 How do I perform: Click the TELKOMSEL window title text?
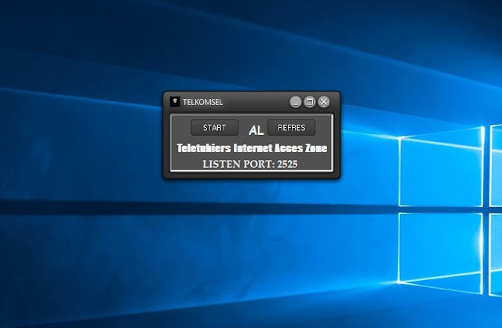coord(202,102)
